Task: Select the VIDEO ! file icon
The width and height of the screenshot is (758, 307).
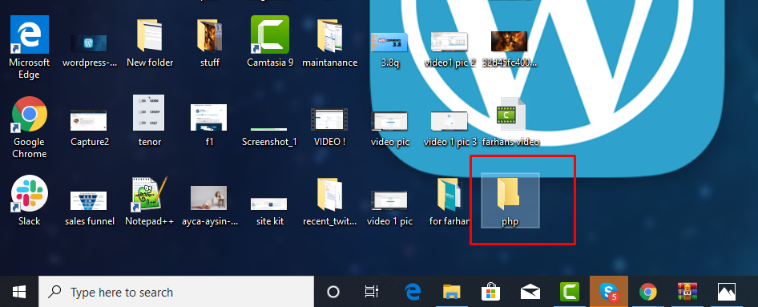Action: (x=329, y=119)
